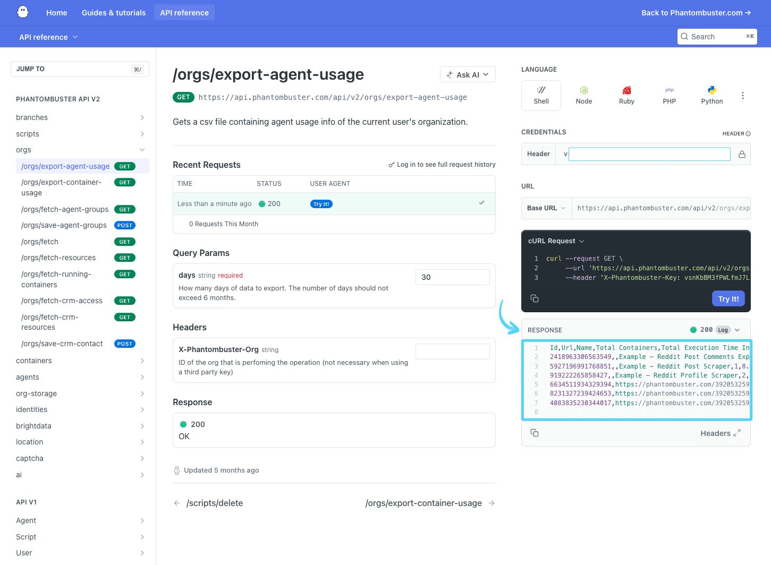
Task: Click the HEADER info icon
Action: (x=748, y=134)
